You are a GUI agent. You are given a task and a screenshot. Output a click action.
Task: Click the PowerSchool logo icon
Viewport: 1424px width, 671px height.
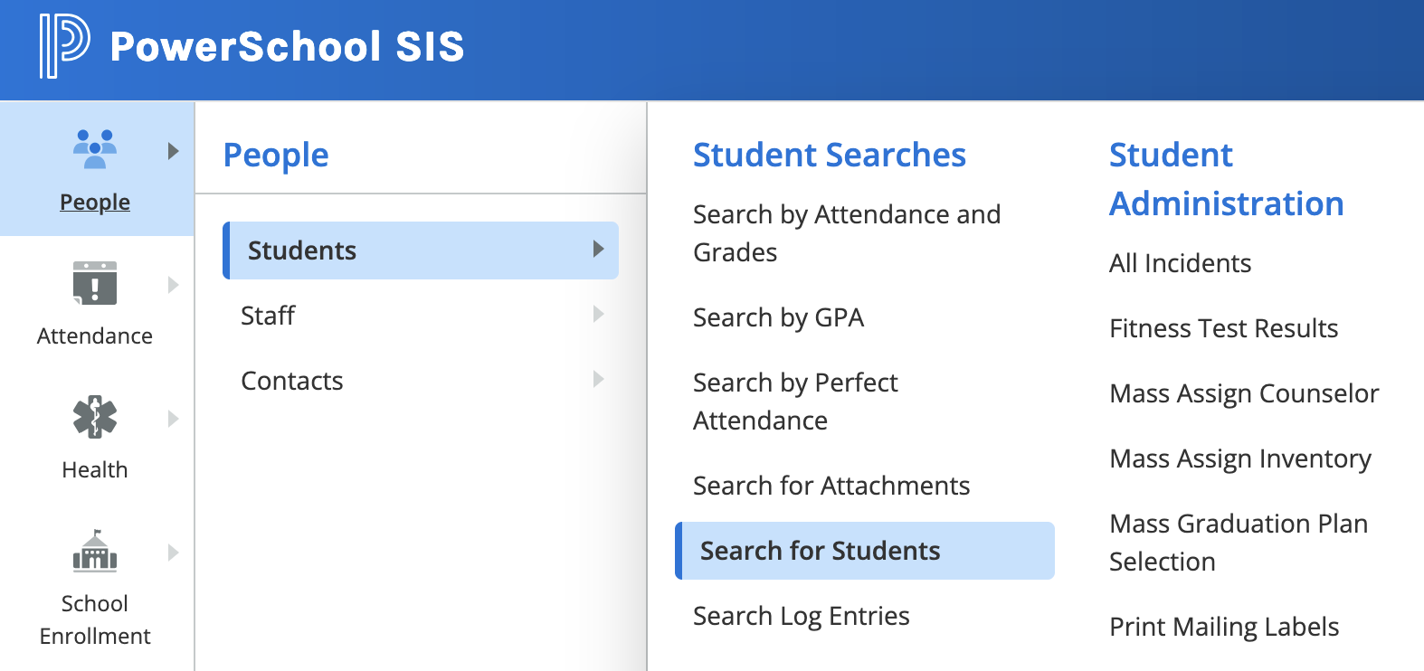point(64,46)
